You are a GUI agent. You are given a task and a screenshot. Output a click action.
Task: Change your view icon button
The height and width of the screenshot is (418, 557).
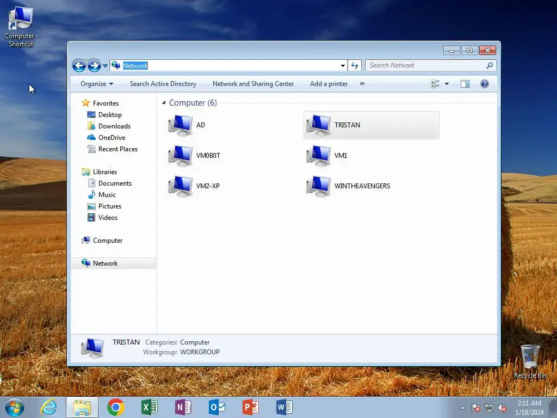coord(435,84)
